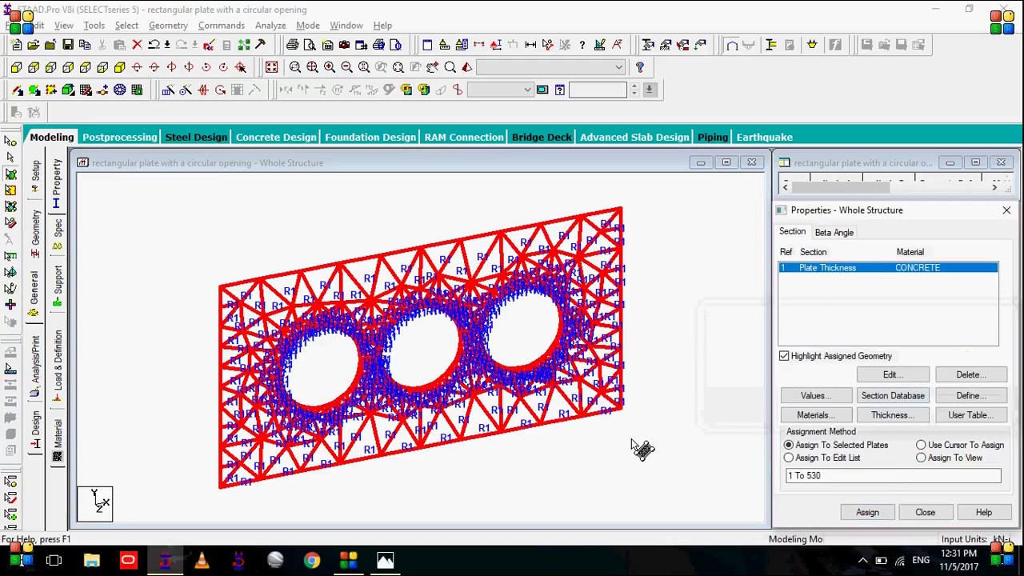This screenshot has height=576, width=1024.
Task: Click the Print icon in toolbar
Action: [293, 45]
